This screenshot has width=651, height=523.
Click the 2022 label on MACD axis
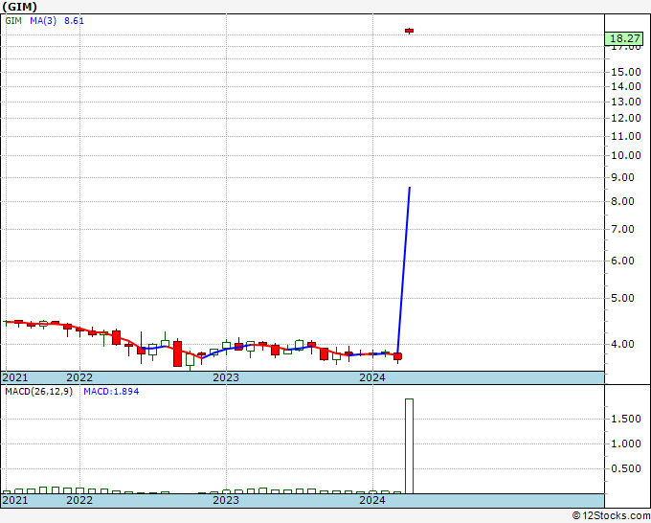tap(79, 500)
